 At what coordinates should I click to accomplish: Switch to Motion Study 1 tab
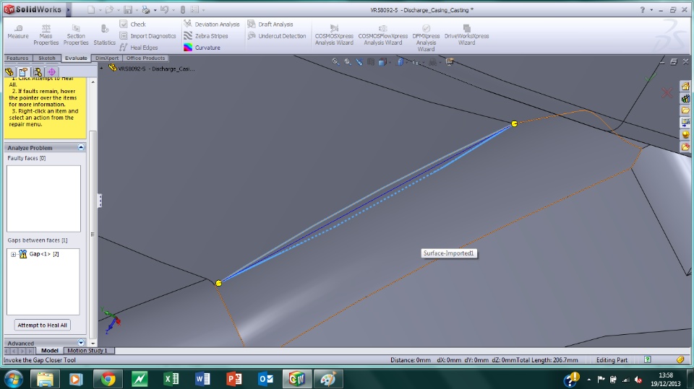click(88, 351)
